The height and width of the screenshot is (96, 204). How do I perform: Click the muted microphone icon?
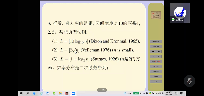(x=189, y=81)
